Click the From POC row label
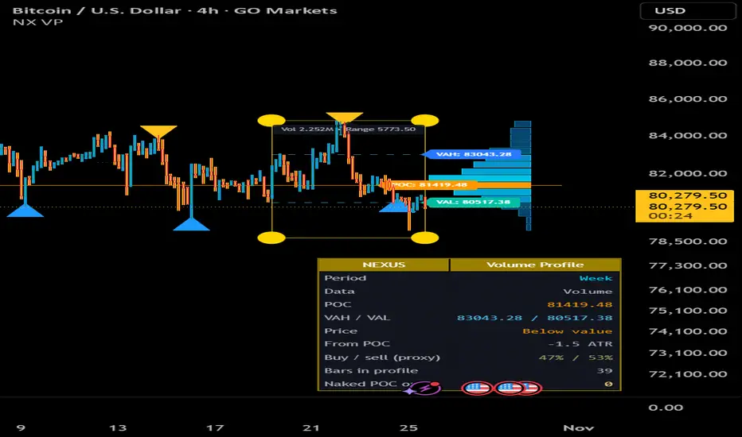This screenshot has width=742, height=437. coord(357,344)
